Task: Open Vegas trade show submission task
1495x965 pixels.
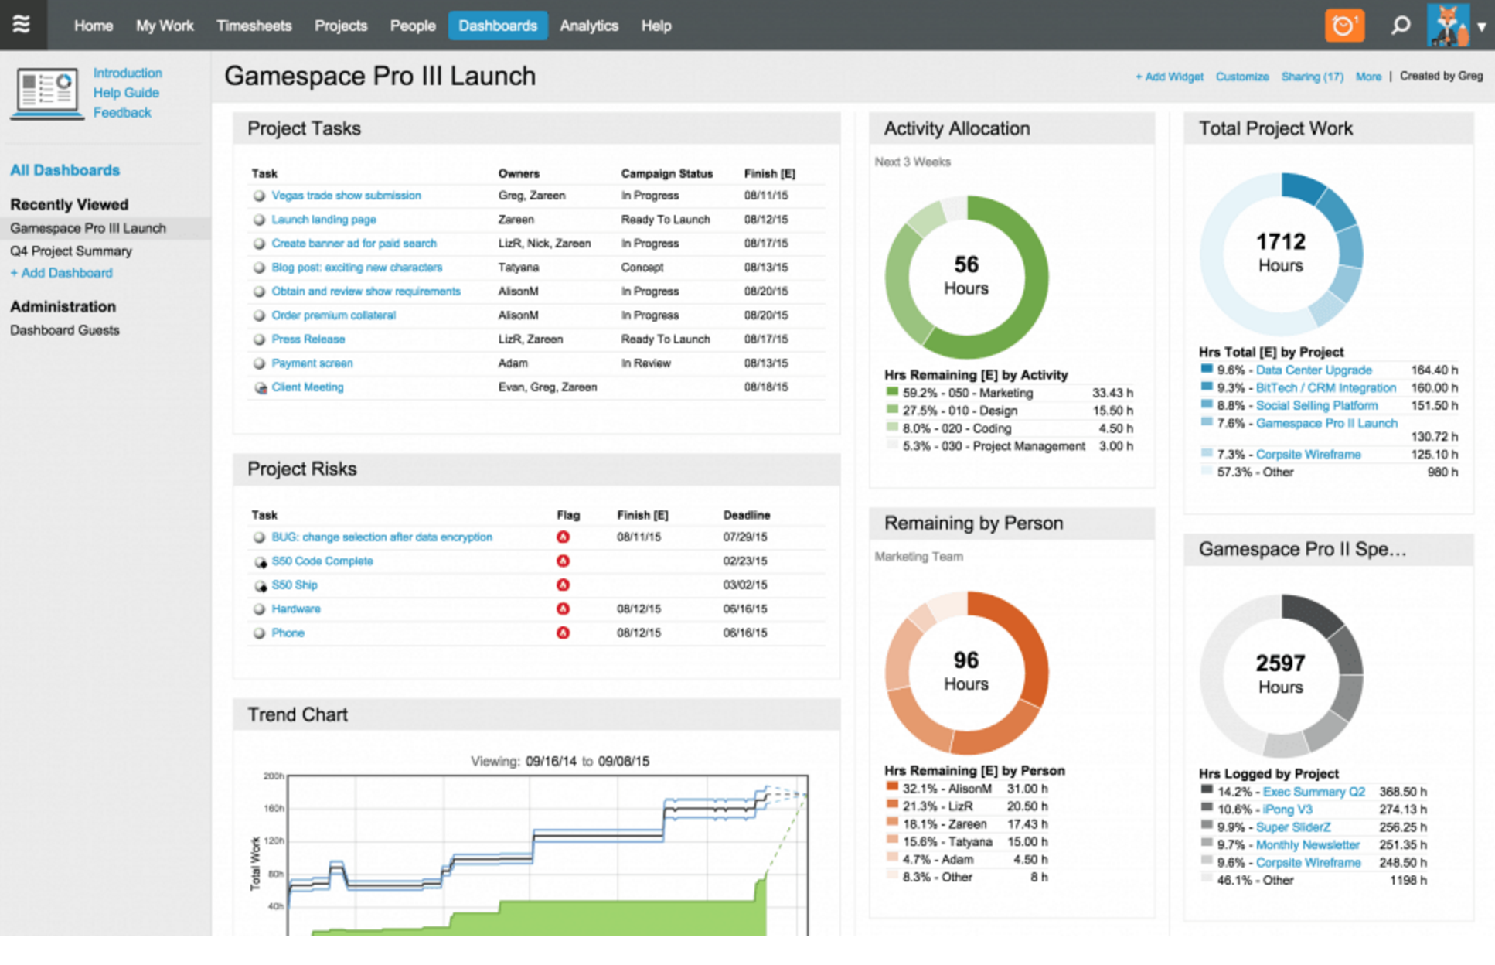Action: [346, 196]
